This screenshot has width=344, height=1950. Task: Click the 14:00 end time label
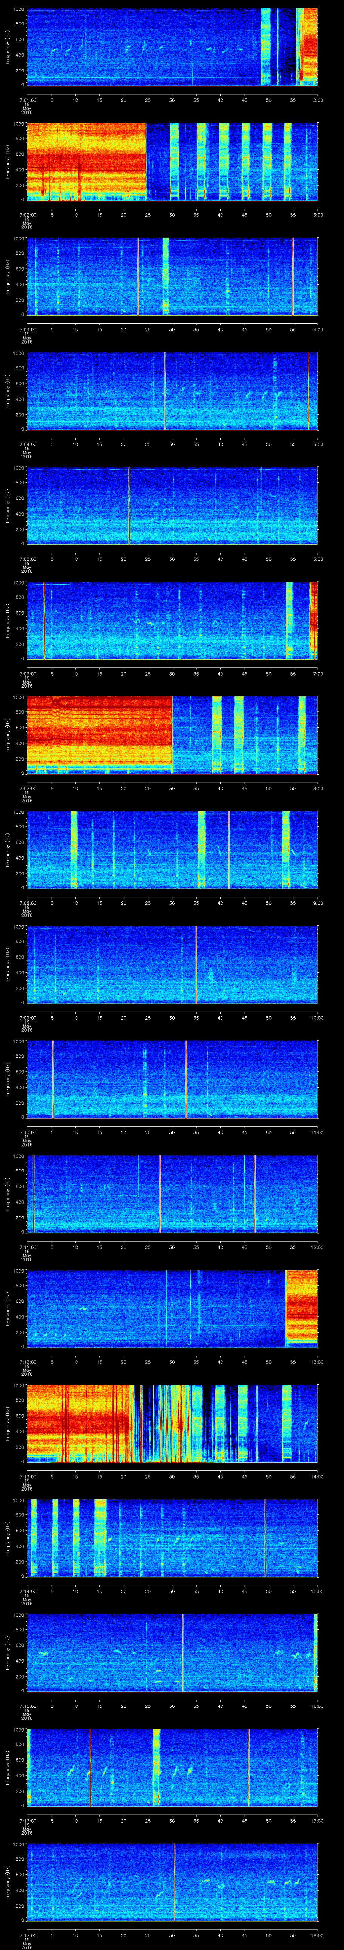[x=317, y=1476]
